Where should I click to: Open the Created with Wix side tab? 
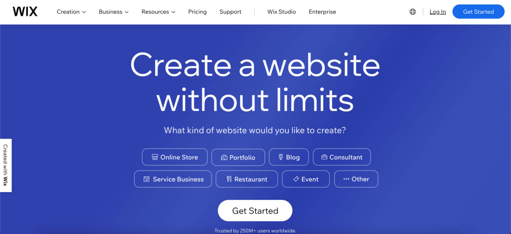(x=6, y=165)
